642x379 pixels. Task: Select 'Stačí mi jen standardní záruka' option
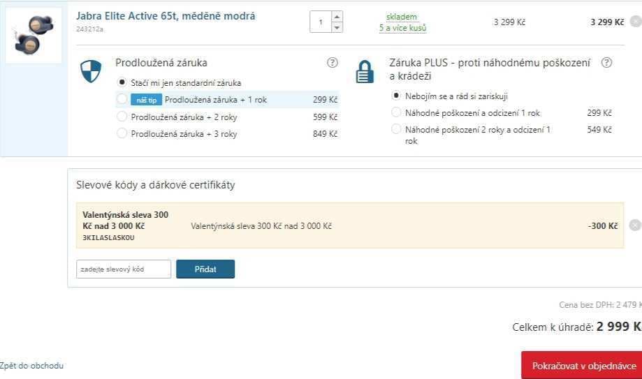pyautogui.click(x=122, y=82)
